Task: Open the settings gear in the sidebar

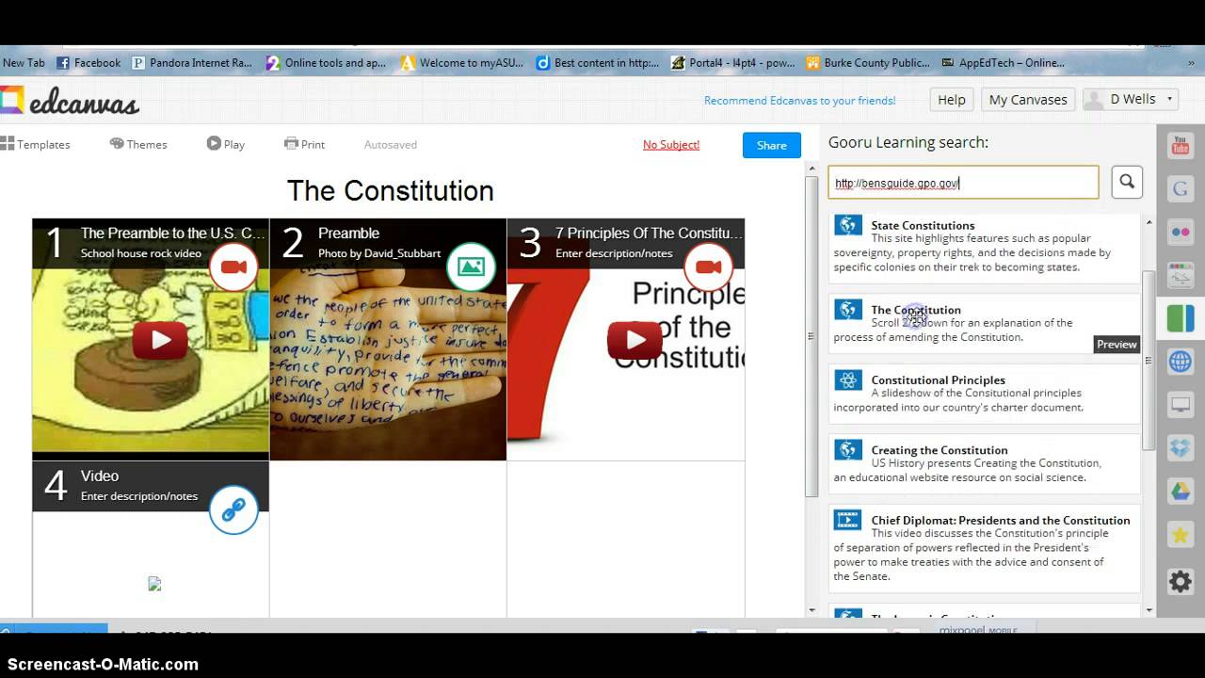Action: tap(1181, 581)
